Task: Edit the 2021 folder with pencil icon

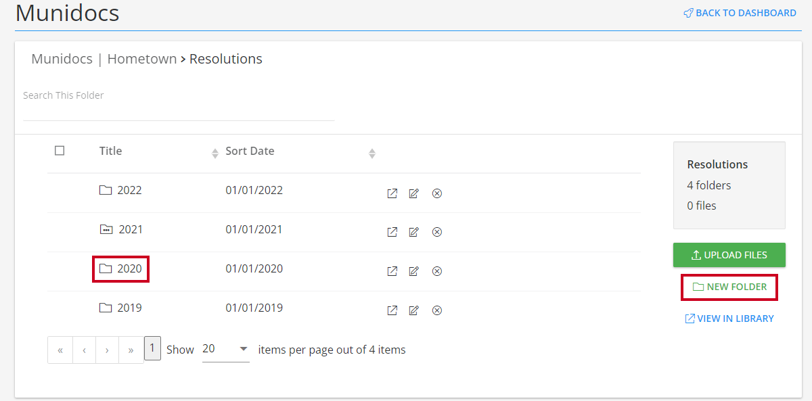Action: (x=414, y=232)
